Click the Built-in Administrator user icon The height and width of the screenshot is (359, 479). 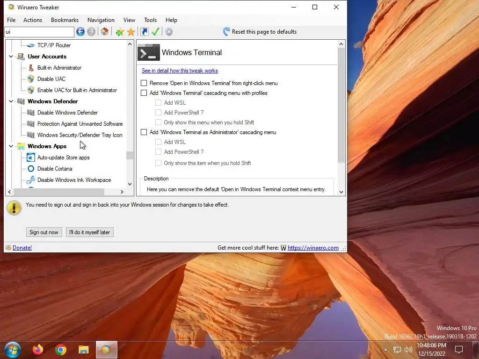click(31, 68)
